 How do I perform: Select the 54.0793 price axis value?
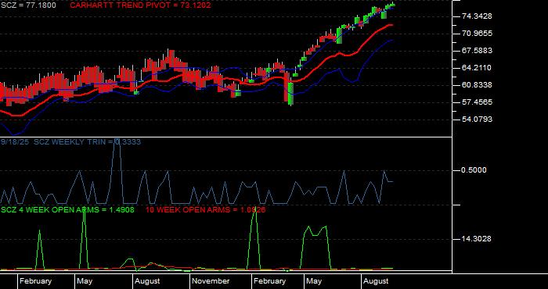coord(477,120)
